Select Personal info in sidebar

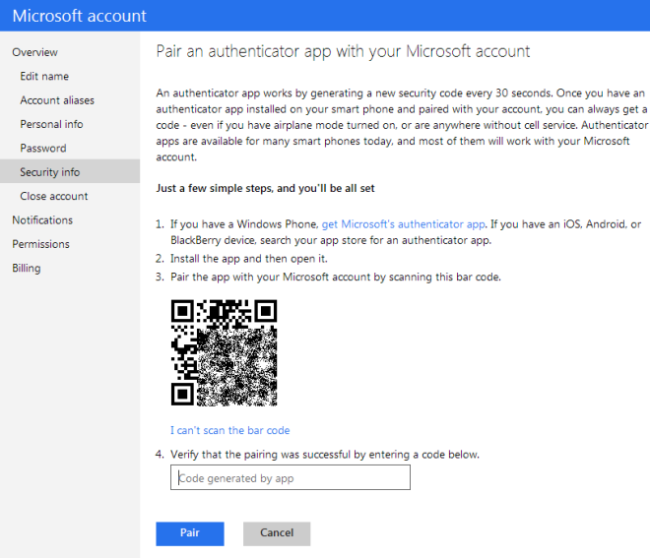pyautogui.click(x=51, y=124)
